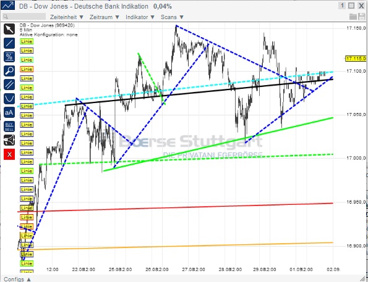Click the 26.08 date label on time axis
The image size is (368, 282).
152,270
